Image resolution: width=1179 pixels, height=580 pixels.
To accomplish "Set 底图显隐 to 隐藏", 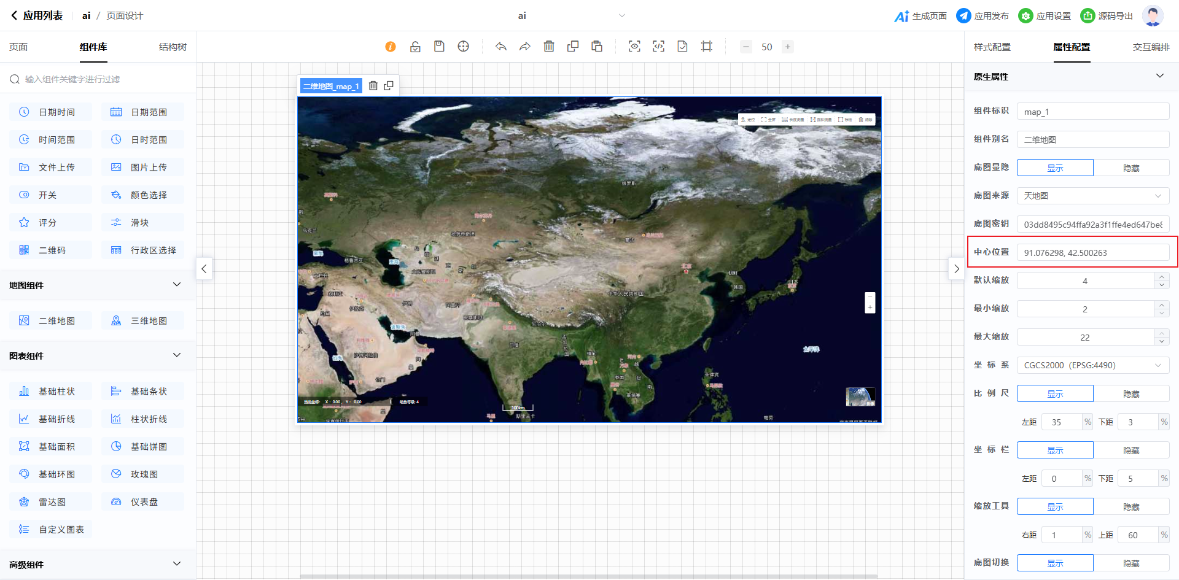I will [x=1130, y=168].
